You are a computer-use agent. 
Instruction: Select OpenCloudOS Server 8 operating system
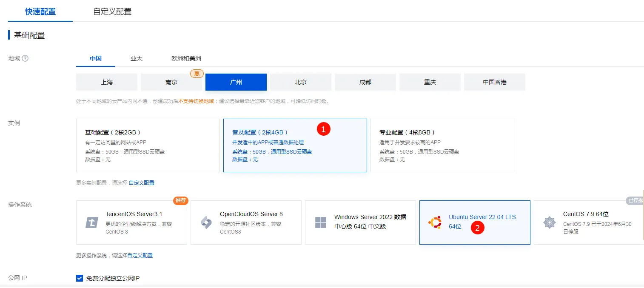click(x=246, y=222)
